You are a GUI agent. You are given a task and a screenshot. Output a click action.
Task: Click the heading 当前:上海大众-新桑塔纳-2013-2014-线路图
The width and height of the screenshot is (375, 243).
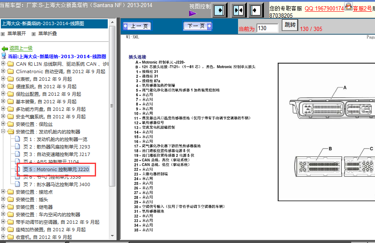pos(57,56)
